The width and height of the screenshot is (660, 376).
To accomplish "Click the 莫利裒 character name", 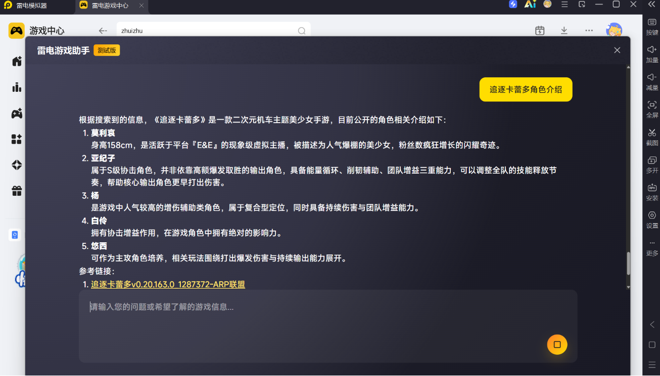I will [103, 133].
